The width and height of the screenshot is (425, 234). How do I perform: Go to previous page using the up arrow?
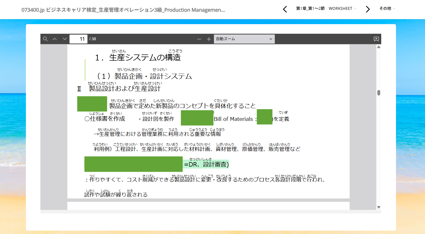point(55,39)
